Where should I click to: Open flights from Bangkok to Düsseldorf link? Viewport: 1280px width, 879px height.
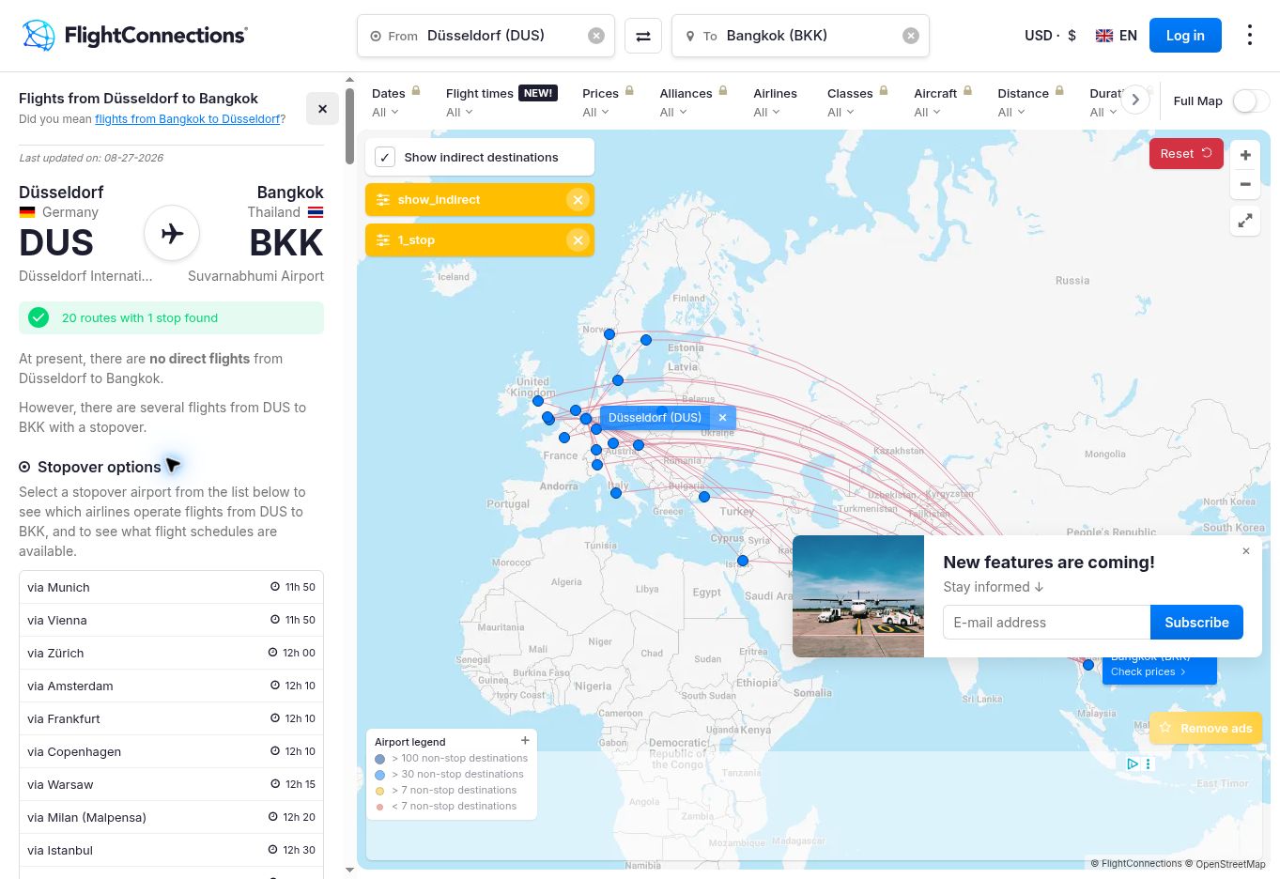pyautogui.click(x=188, y=119)
